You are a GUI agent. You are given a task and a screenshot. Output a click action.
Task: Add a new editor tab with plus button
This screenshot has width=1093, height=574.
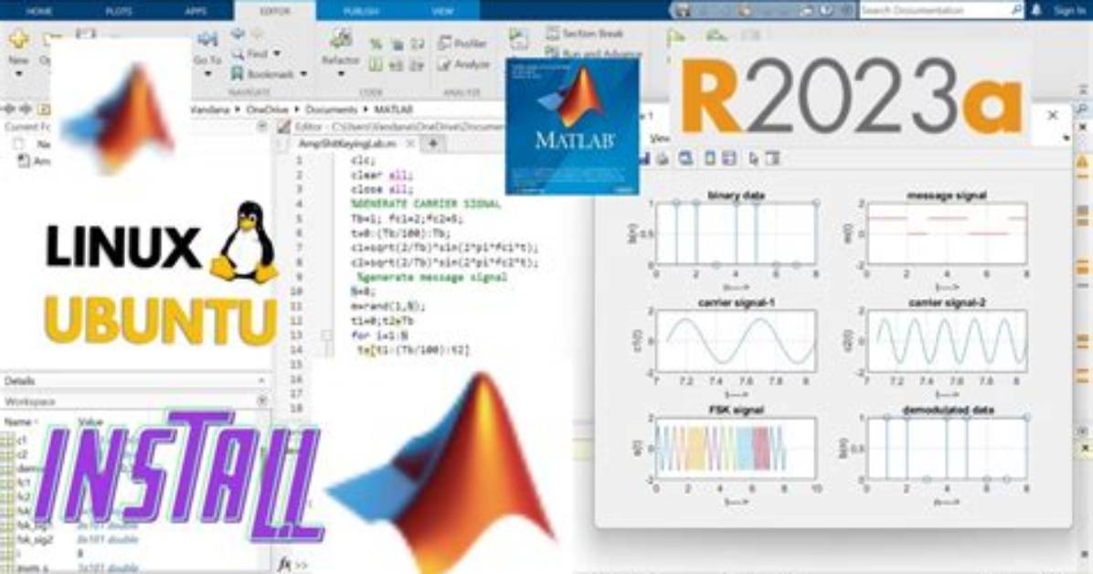433,143
